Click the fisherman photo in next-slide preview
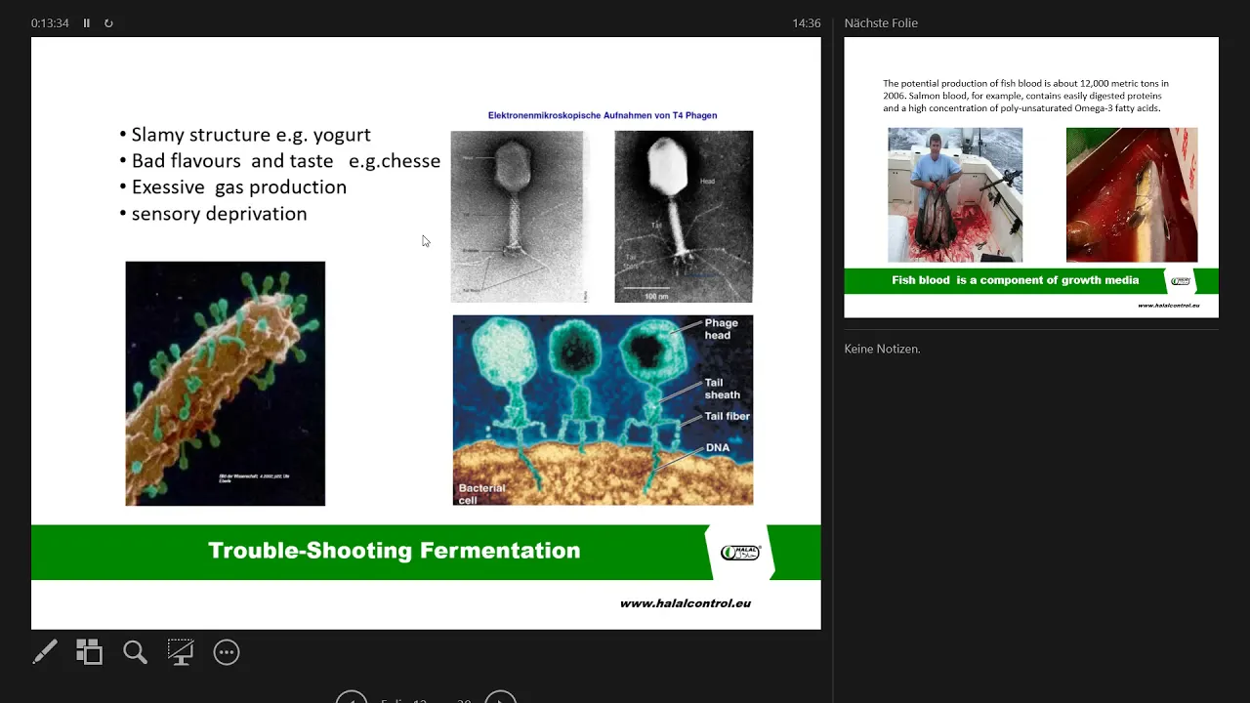The height and width of the screenshot is (703, 1250). tap(955, 195)
